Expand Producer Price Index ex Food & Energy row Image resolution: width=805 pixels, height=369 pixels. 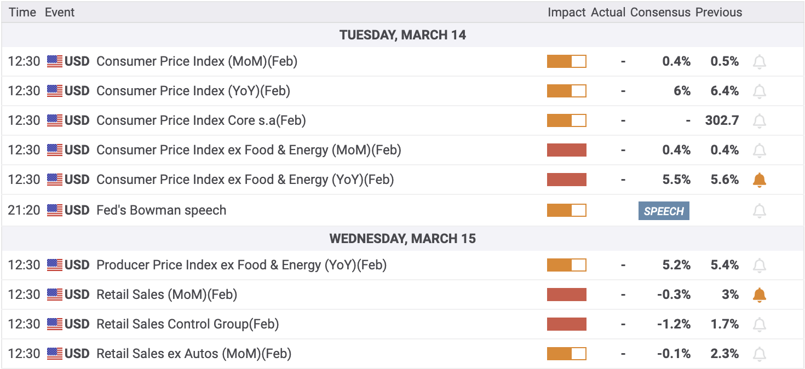click(241, 265)
